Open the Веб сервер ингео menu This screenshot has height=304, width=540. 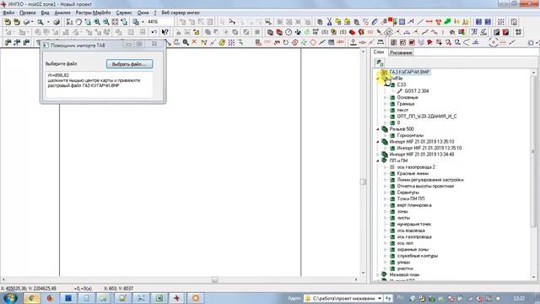tap(181, 13)
